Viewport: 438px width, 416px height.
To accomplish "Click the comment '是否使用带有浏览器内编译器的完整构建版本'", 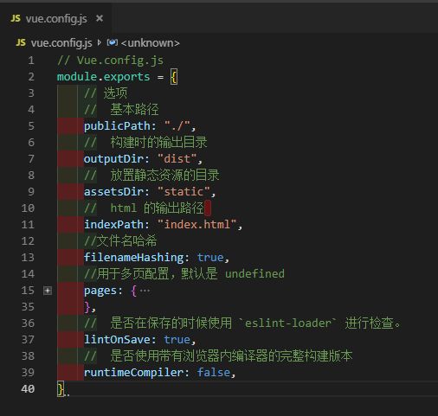I will pos(232,356).
